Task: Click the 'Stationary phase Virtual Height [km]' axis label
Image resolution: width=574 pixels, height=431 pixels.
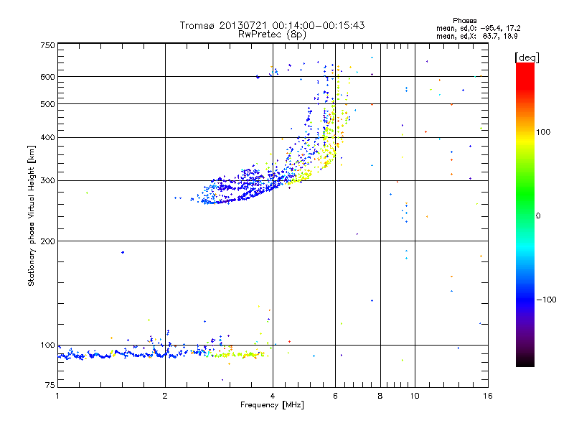Action: coord(32,215)
